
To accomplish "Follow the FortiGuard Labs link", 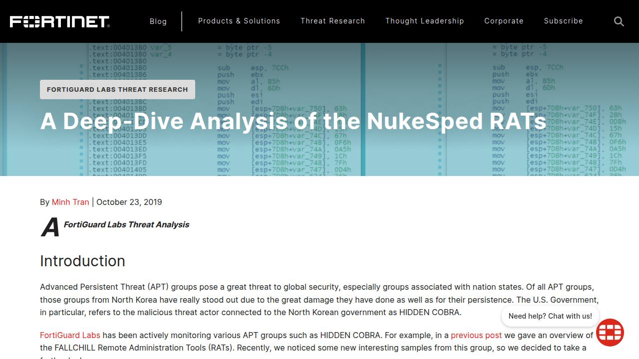I will point(70,335).
